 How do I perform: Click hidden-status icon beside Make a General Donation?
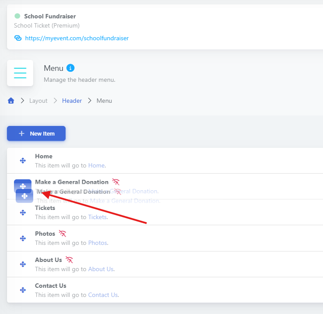pos(115,181)
